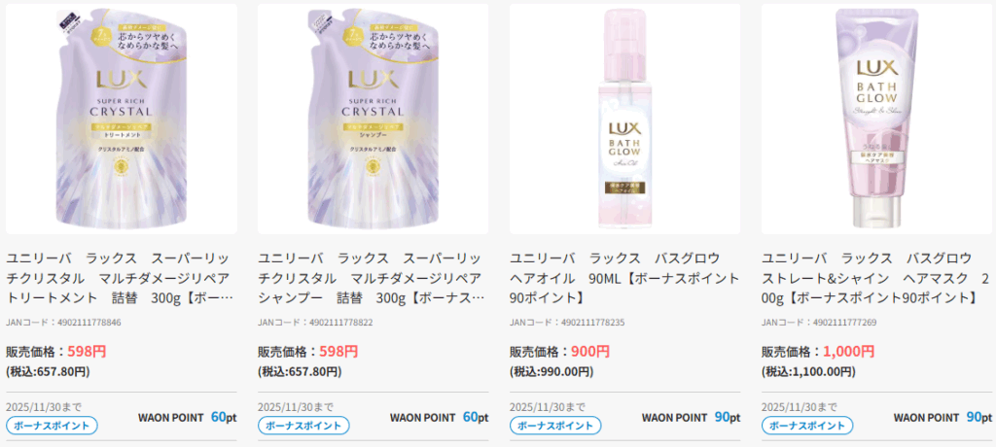The image size is (996, 447).
Task: Click the 1,000円 price of hair mask
Action: coord(848,351)
